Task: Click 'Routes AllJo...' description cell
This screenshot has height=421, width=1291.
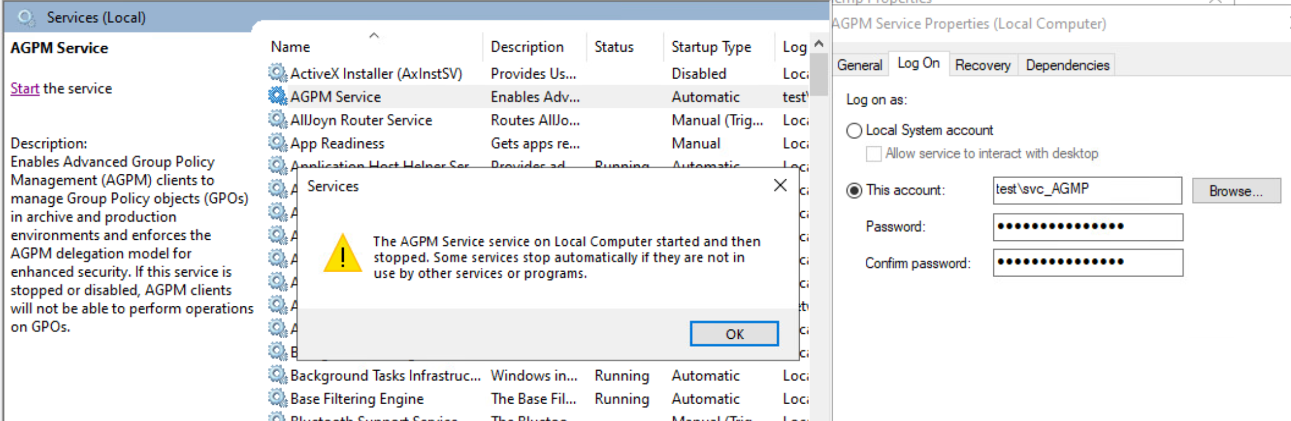Action: pyautogui.click(x=535, y=120)
